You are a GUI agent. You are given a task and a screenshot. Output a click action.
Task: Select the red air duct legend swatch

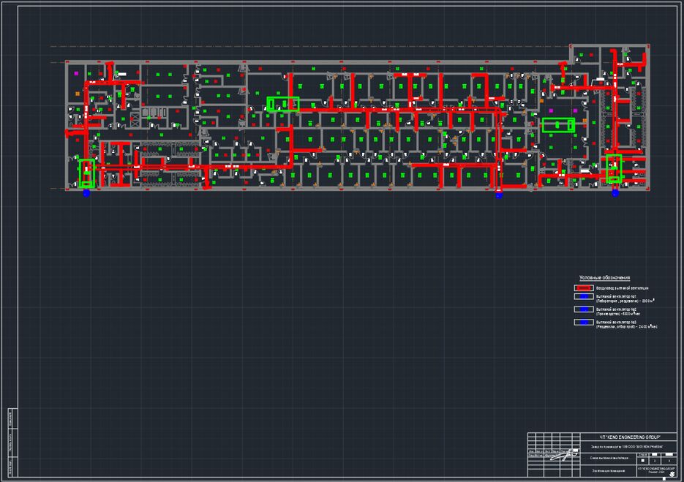[x=583, y=289]
